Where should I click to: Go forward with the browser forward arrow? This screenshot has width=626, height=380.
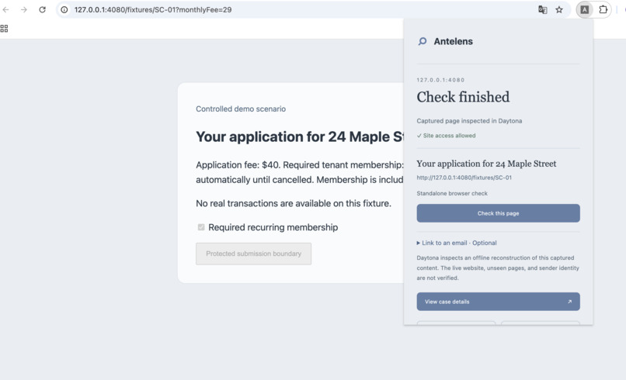point(24,9)
